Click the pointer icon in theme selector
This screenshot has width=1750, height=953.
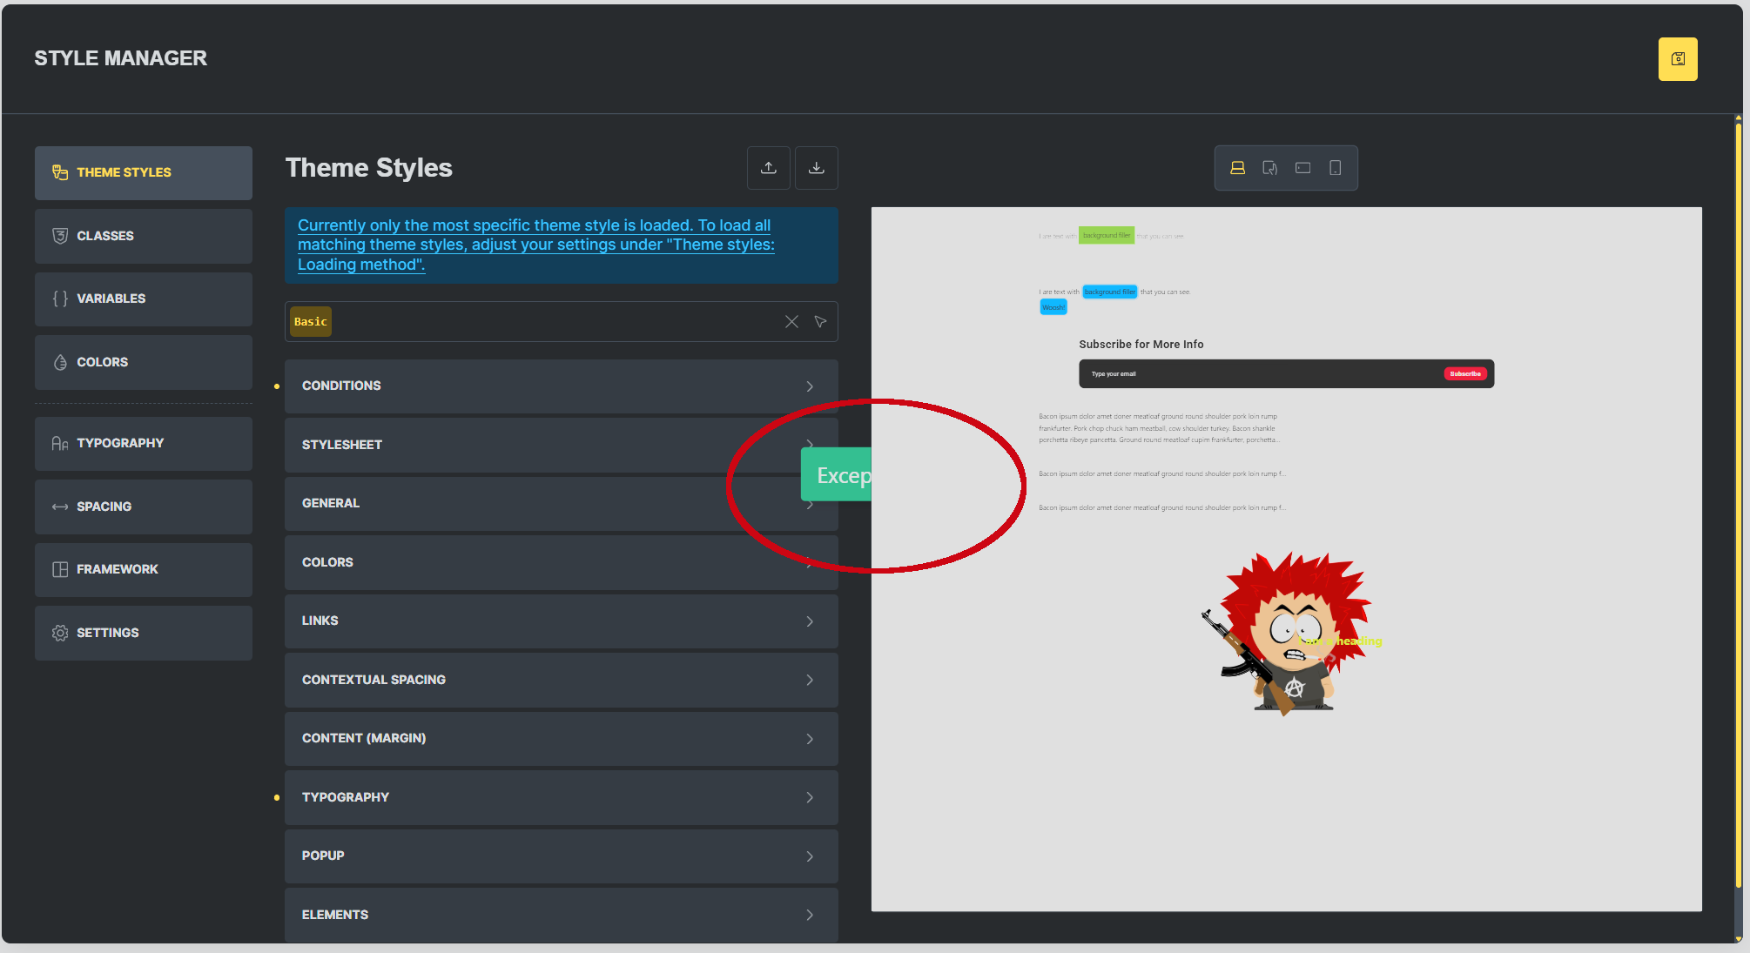(820, 322)
